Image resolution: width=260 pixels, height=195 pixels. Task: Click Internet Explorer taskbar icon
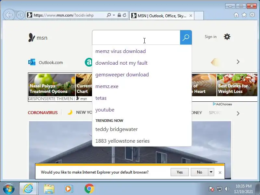coord(28,188)
